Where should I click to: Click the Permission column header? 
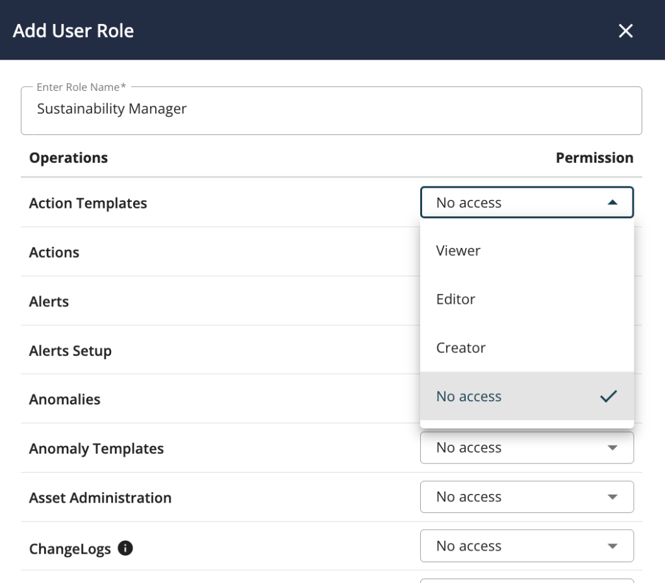(x=594, y=158)
